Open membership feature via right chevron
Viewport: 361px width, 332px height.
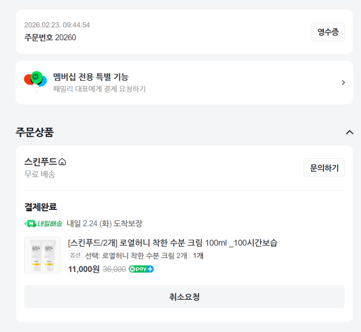343,82
